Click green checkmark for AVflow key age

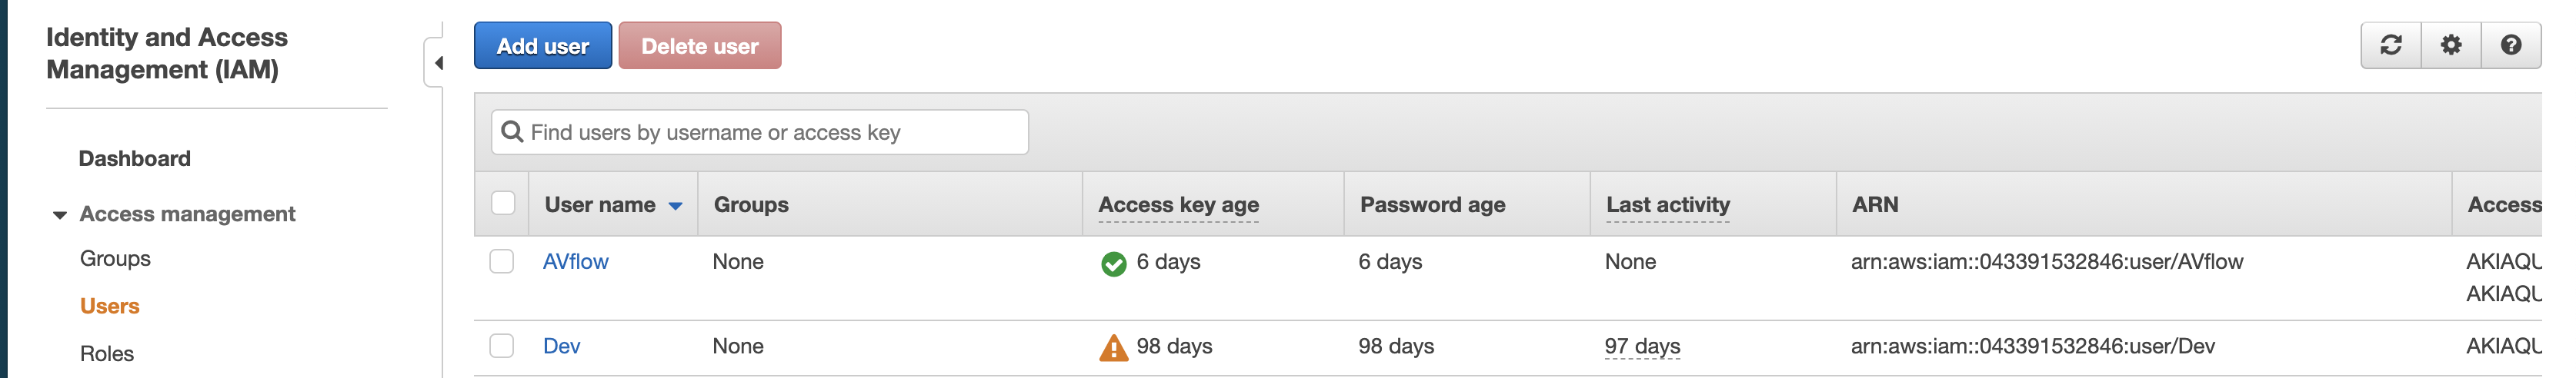pyautogui.click(x=1113, y=264)
